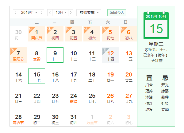Open the 放假安排 holiday dropdown

pyautogui.click(x=89, y=13)
